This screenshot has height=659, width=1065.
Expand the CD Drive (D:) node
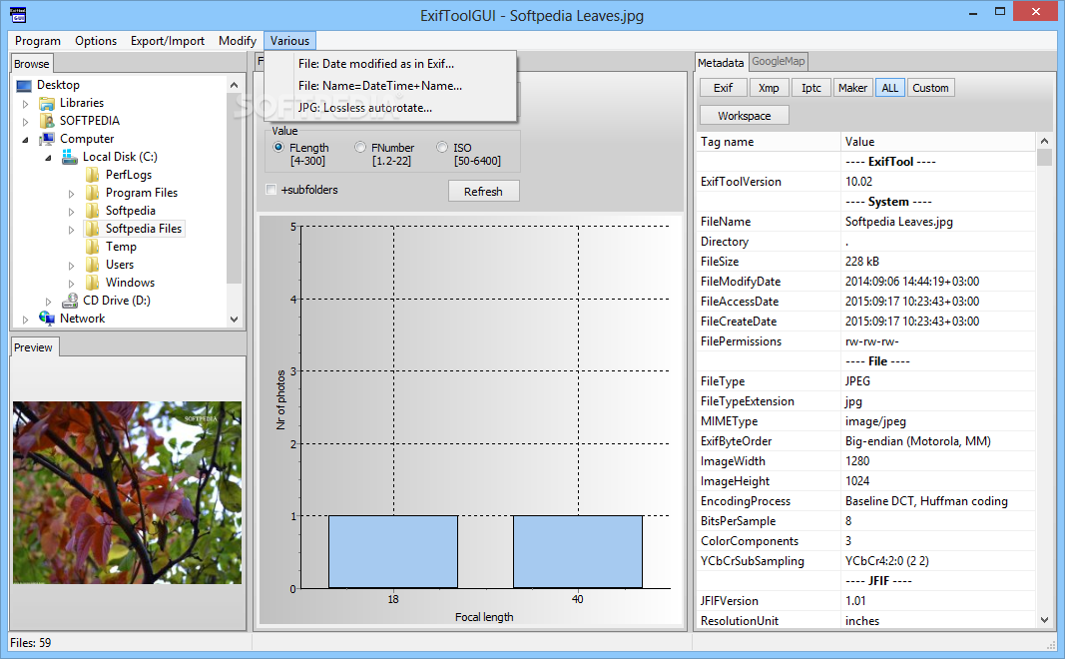tap(48, 301)
